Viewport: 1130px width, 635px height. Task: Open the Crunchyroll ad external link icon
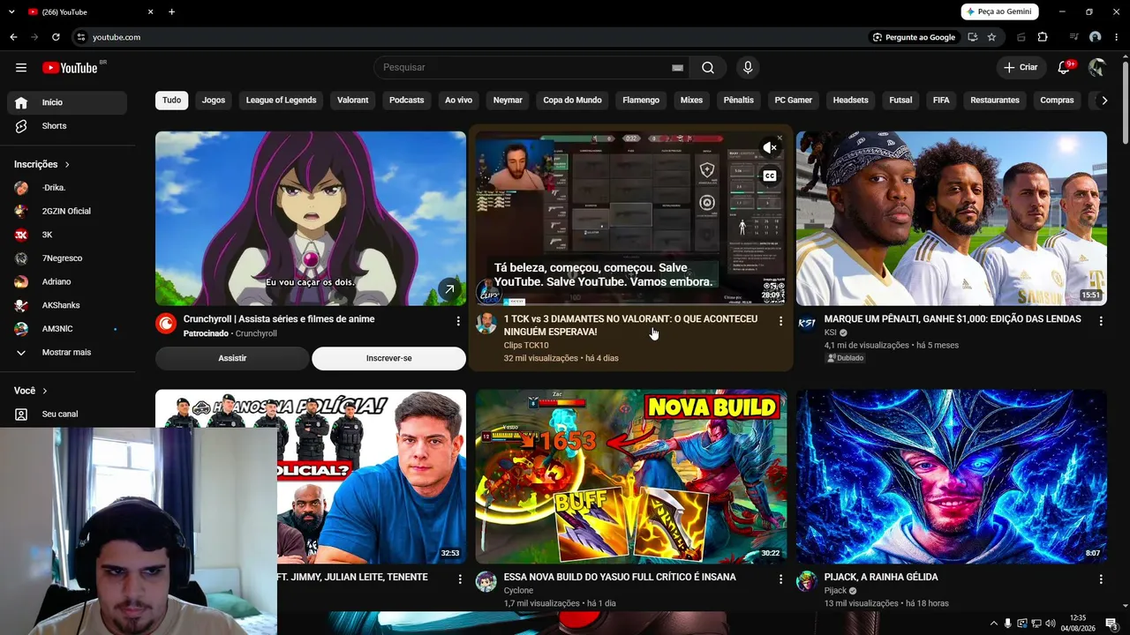click(x=449, y=289)
